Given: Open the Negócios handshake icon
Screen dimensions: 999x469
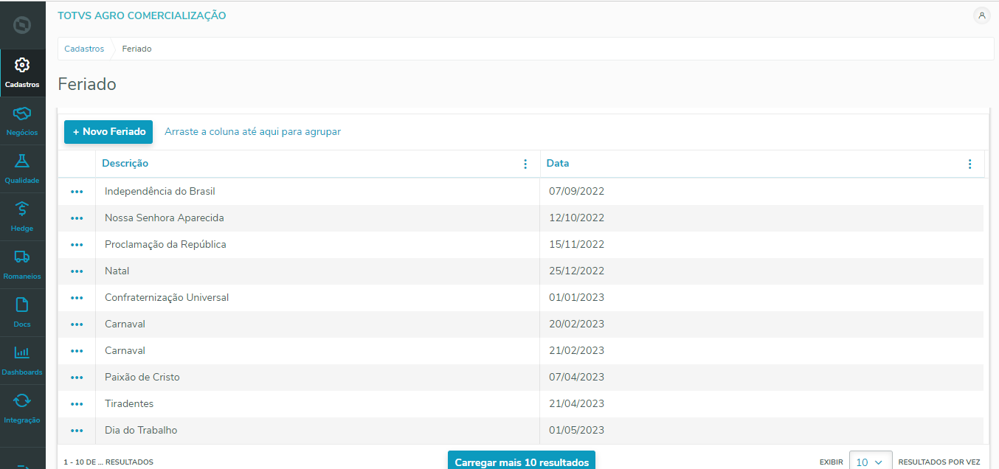Looking at the screenshot, I should pyautogui.click(x=22, y=113).
